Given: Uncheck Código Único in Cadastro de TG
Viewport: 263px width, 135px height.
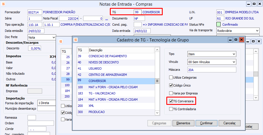Looking at the screenshot, I should (171, 85).
